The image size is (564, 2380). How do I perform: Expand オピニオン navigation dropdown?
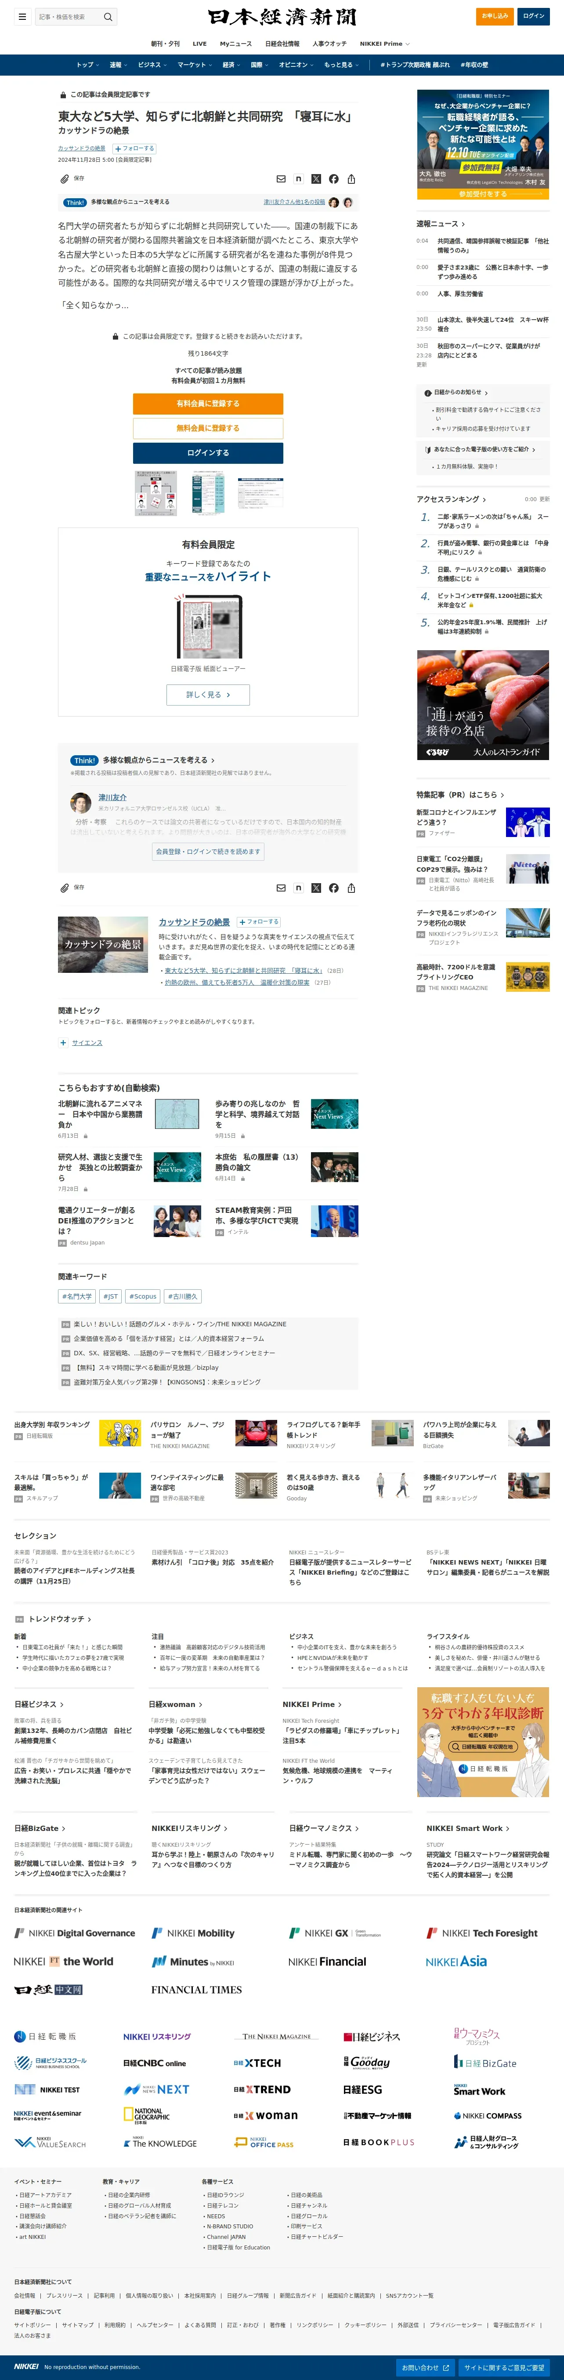[x=296, y=65]
